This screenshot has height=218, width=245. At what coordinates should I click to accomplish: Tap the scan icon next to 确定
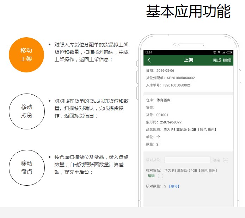[226, 160]
